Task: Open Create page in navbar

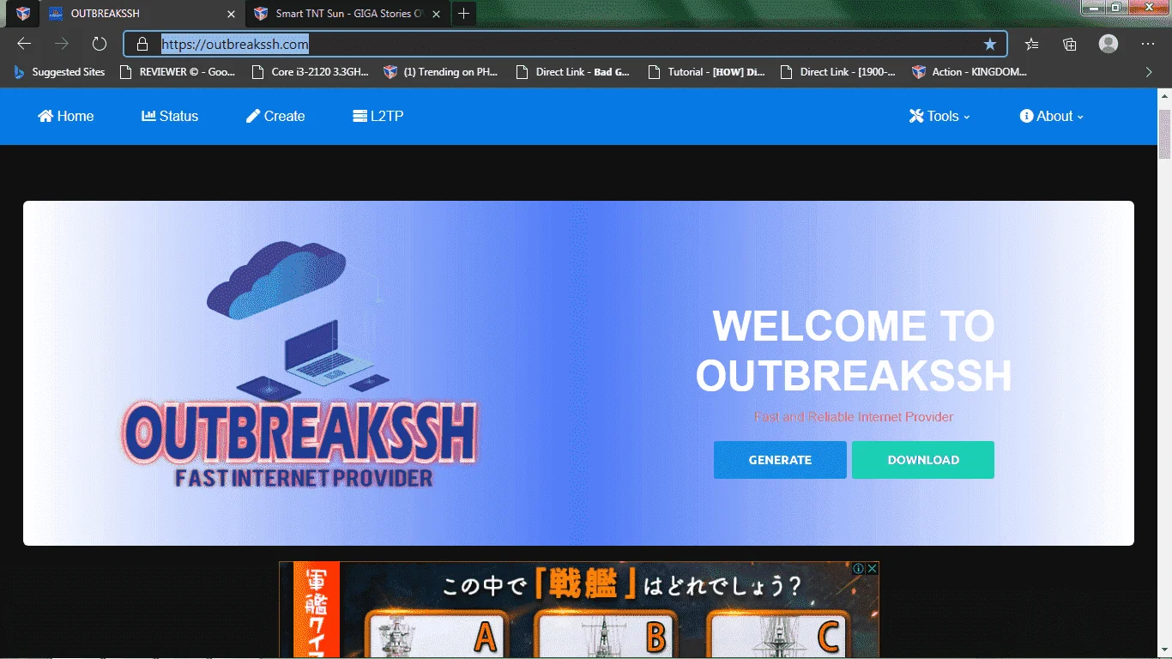Action: (275, 116)
